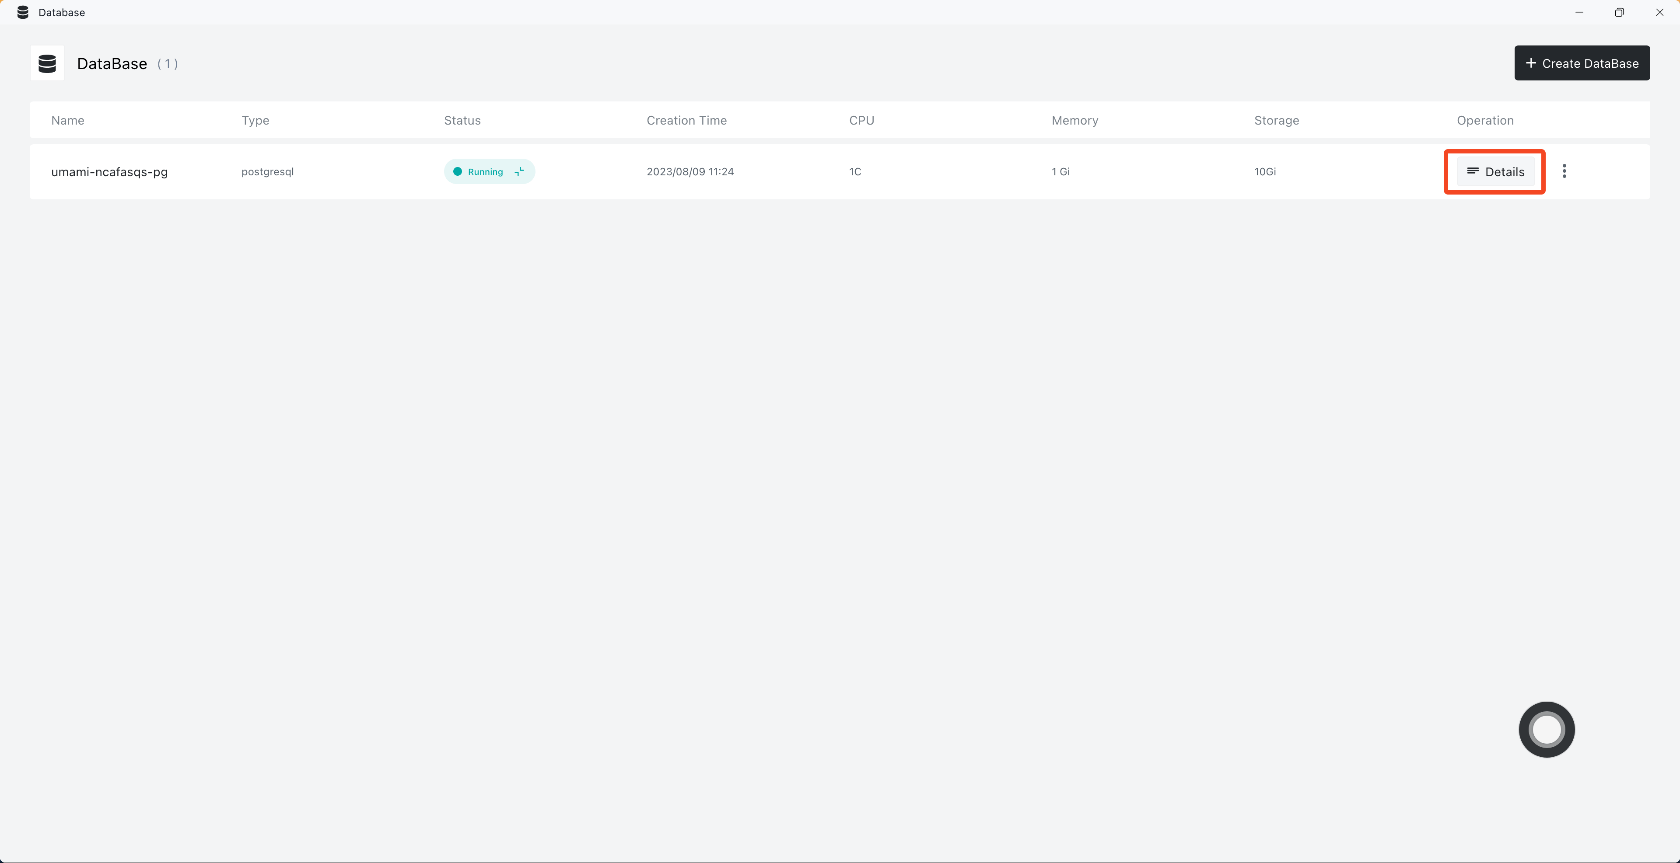Click the Storage column header
This screenshot has width=1680, height=863.
pos(1276,121)
